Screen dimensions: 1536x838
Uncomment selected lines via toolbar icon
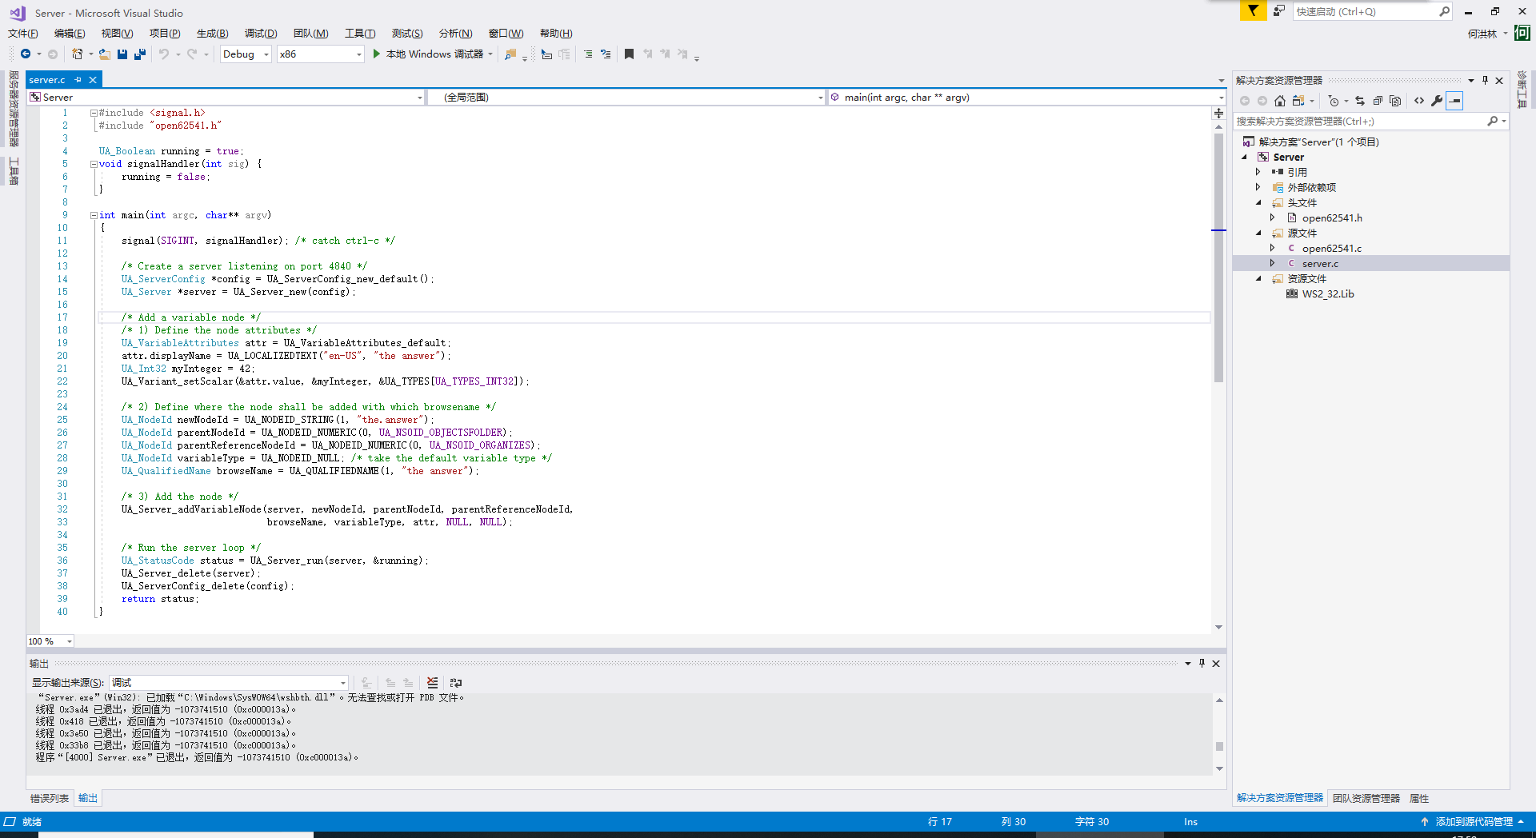pyautogui.click(x=606, y=54)
